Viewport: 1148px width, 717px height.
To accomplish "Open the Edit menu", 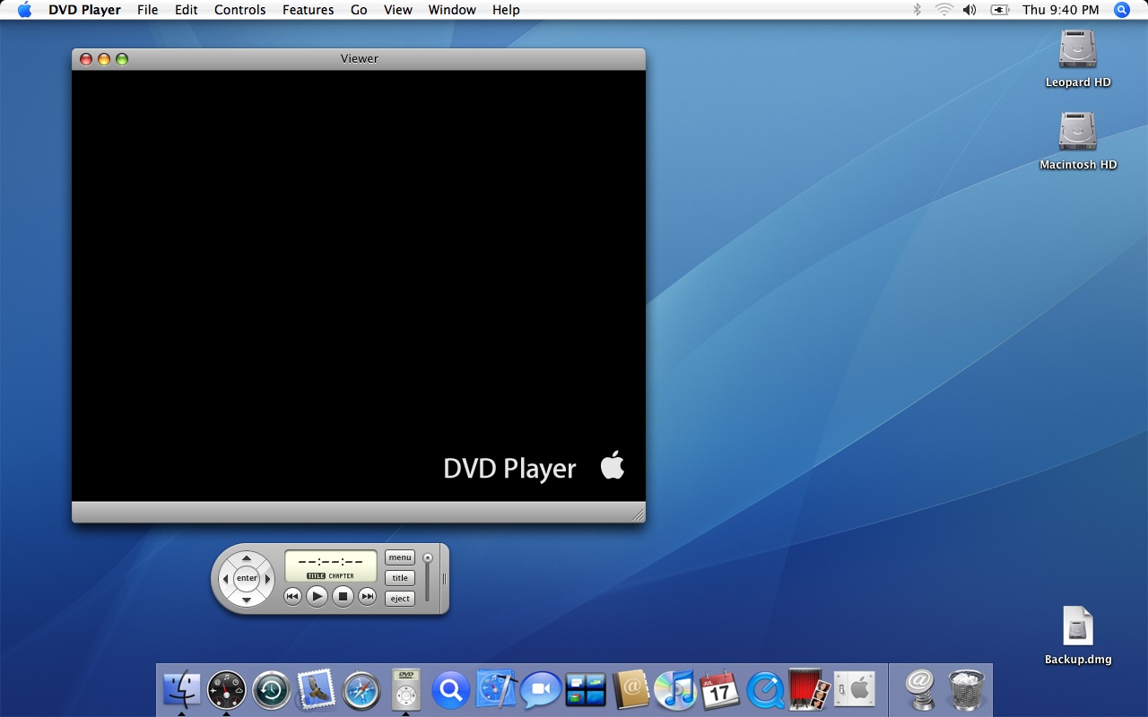I will pyautogui.click(x=187, y=10).
